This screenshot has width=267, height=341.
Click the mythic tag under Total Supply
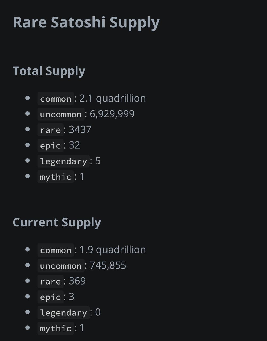pyautogui.click(x=56, y=177)
